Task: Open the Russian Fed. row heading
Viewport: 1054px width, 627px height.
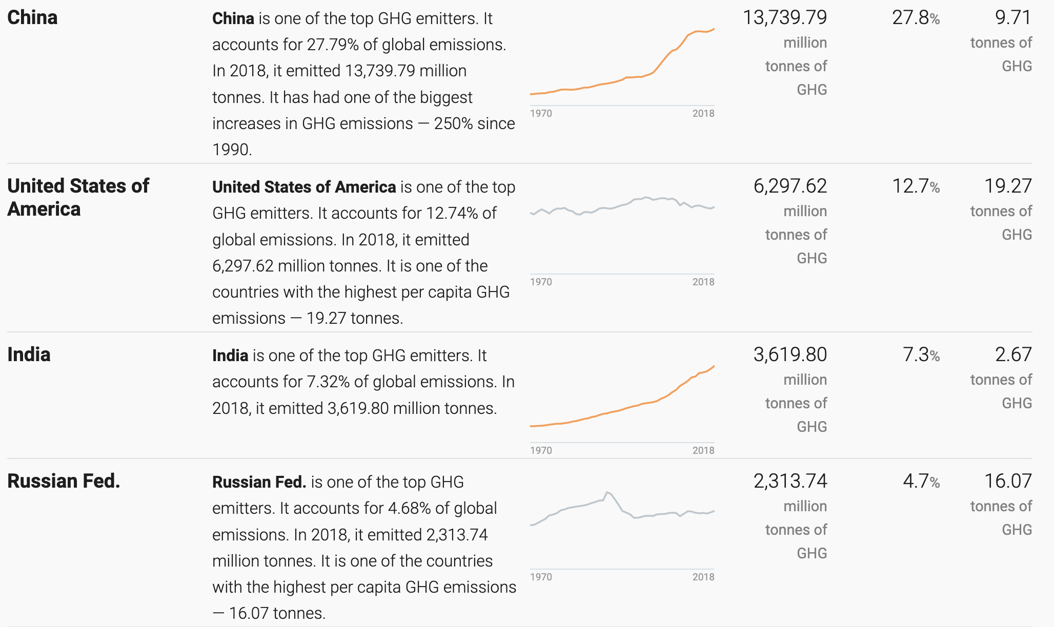Action: point(64,481)
